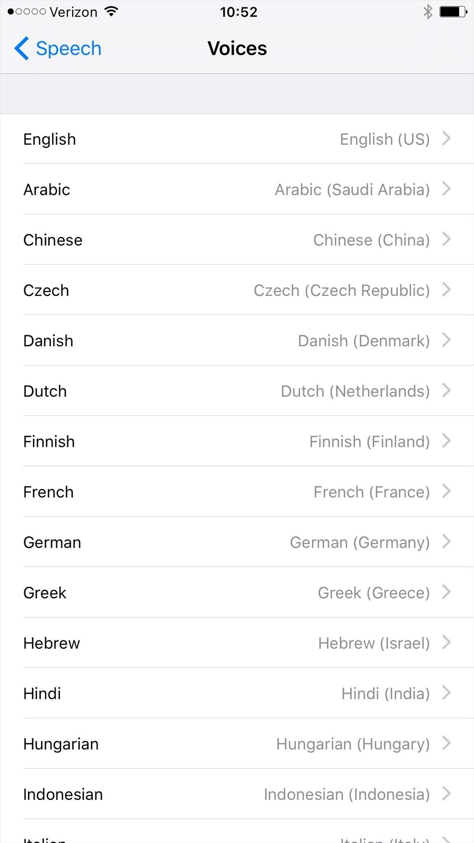Tap the French row disclosure arrow
Screen dimensions: 474x843
446,491
